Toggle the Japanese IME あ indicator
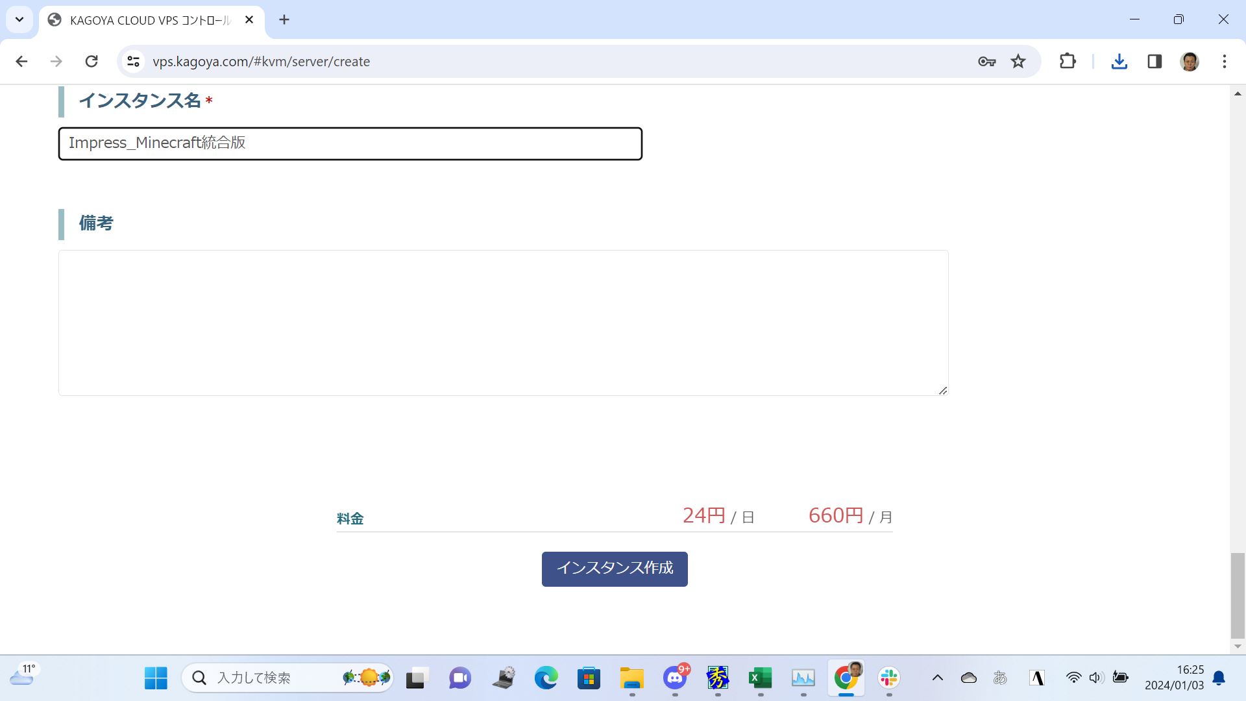The image size is (1246, 701). pos(1000,678)
